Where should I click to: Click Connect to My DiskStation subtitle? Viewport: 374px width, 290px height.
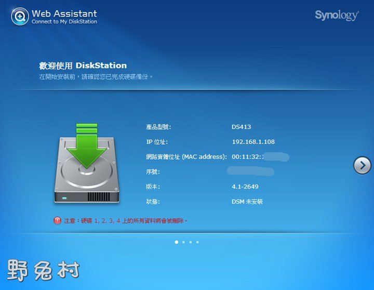point(64,22)
